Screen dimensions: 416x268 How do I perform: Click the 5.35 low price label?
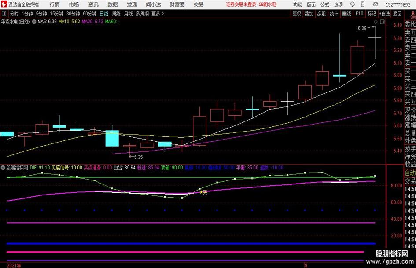pyautogui.click(x=138, y=157)
